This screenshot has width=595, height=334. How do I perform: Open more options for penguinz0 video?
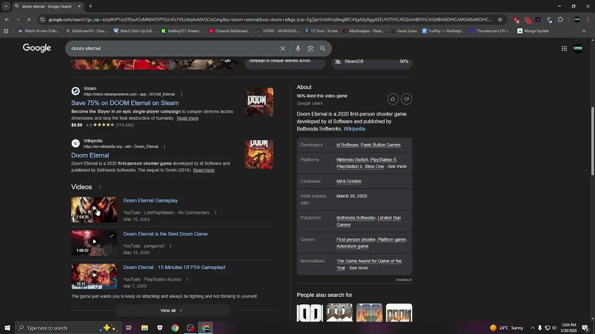[170, 246]
